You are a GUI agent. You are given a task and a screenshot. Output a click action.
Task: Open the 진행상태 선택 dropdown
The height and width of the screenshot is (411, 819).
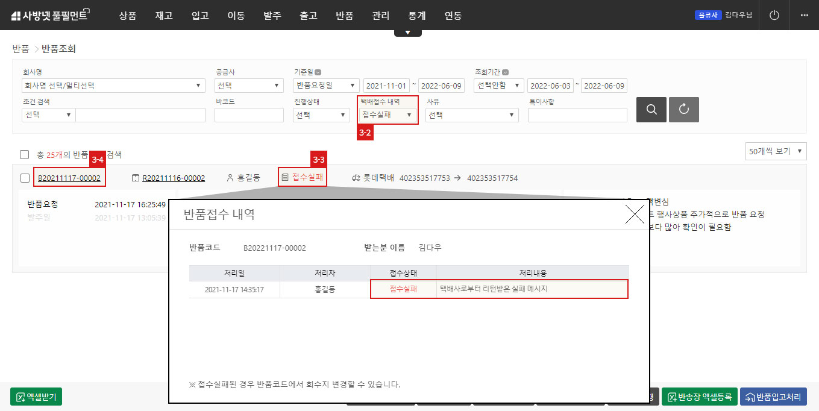321,114
